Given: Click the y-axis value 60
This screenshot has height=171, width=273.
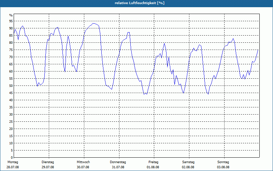Looking at the screenshot, I should point(11,71).
